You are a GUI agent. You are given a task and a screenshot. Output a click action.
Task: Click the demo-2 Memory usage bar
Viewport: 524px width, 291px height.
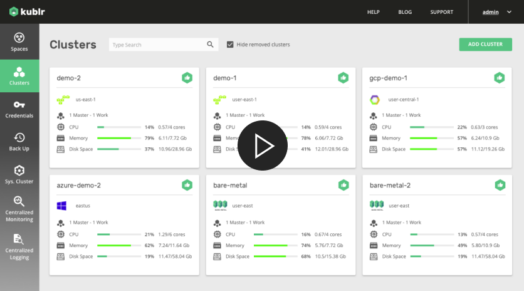tap(119, 138)
